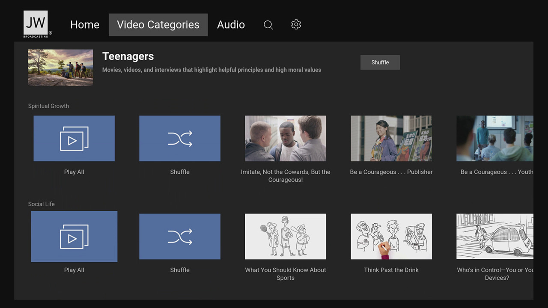Open the search magnifier icon
This screenshot has height=308, width=548.
(268, 25)
